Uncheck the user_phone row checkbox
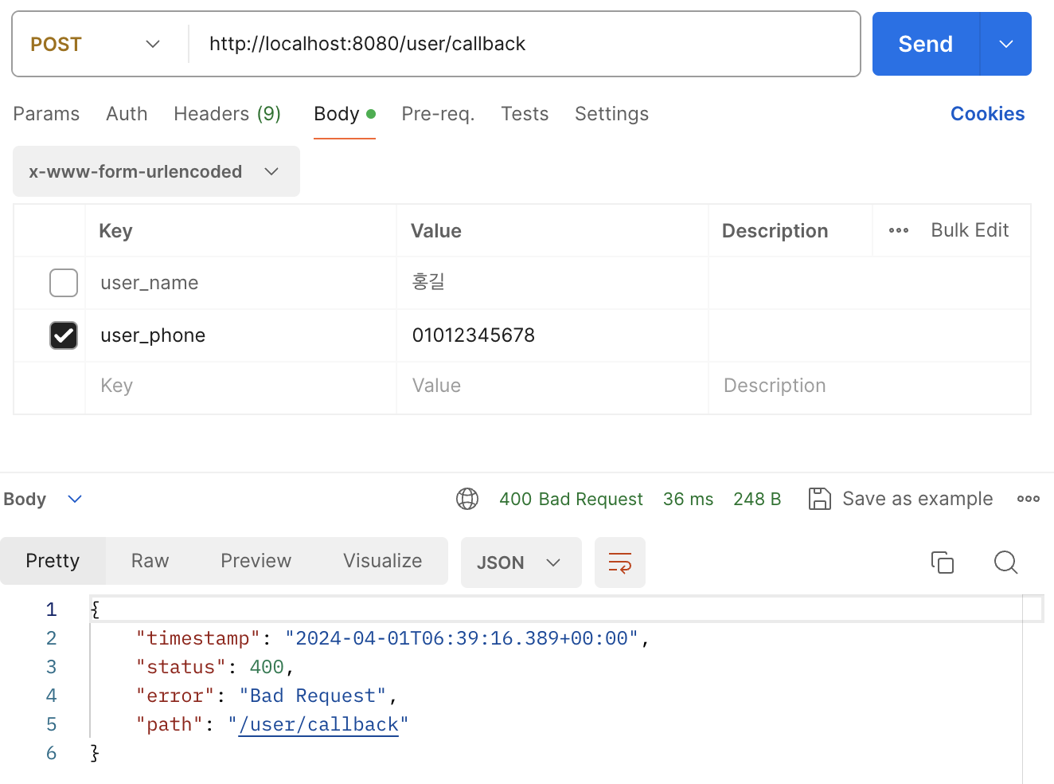Image resolution: width=1054 pixels, height=784 pixels. point(64,335)
